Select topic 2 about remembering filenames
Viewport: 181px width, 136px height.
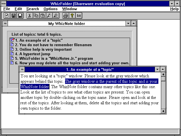pyautogui.click(x=53, y=45)
